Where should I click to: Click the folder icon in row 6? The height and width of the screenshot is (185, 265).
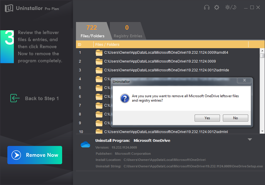pos(99,97)
